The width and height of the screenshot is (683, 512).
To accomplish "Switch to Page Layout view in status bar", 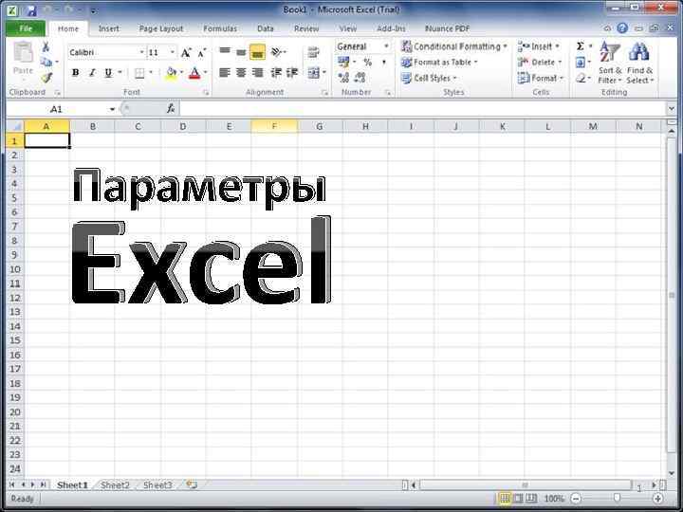I will [518, 499].
